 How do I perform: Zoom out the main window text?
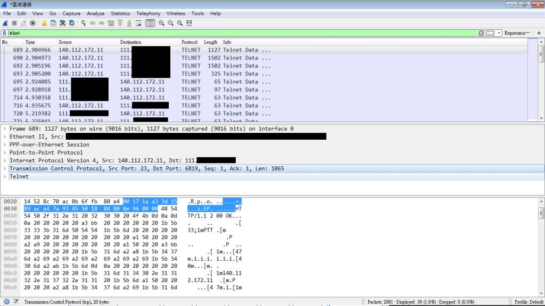(171, 23)
